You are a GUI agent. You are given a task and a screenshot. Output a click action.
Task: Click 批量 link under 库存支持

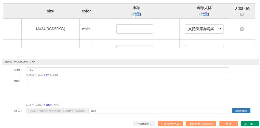point(204,14)
